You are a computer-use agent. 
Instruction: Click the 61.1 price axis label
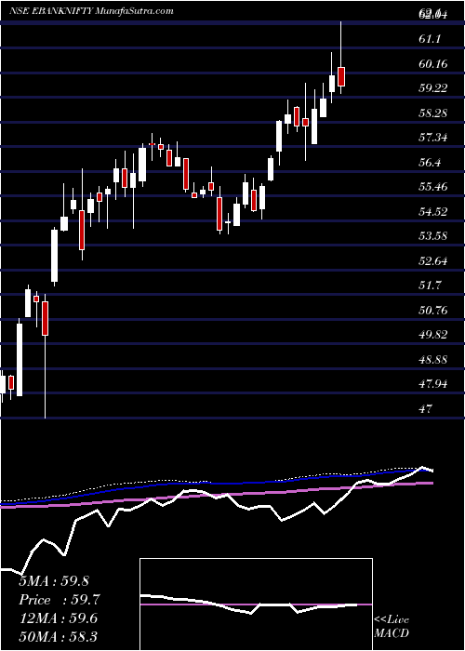tap(429, 39)
